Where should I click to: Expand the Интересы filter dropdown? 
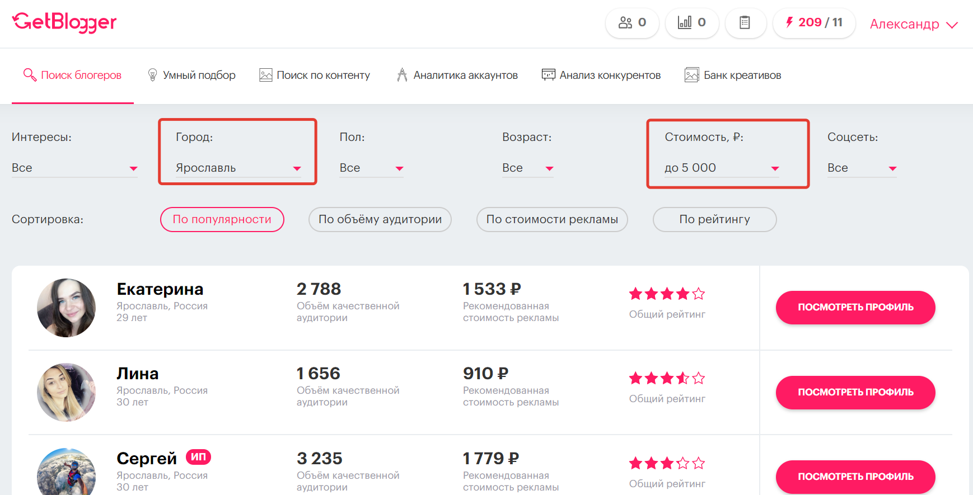74,168
